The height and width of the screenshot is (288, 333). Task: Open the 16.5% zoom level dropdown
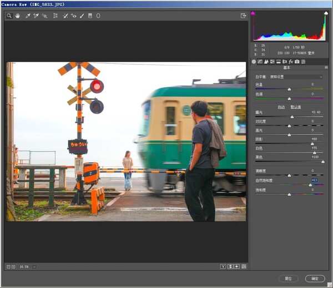click(x=34, y=267)
